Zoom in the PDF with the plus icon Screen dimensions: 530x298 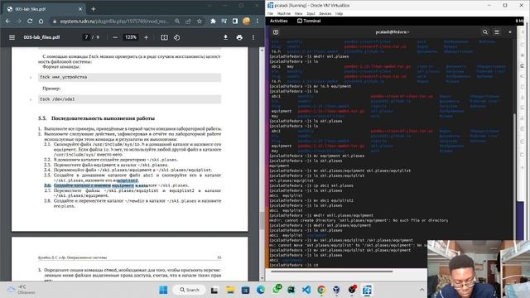tap(146, 37)
